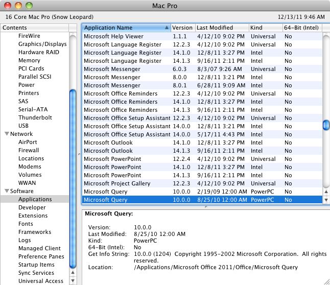Viewport: 330px width, 285px height.
Task: Select Microsoft Query modified 2/19/09
Action: pos(202,192)
